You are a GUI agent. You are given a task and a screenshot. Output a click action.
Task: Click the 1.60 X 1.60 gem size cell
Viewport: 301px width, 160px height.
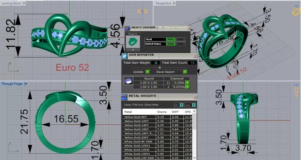click(x=148, y=87)
